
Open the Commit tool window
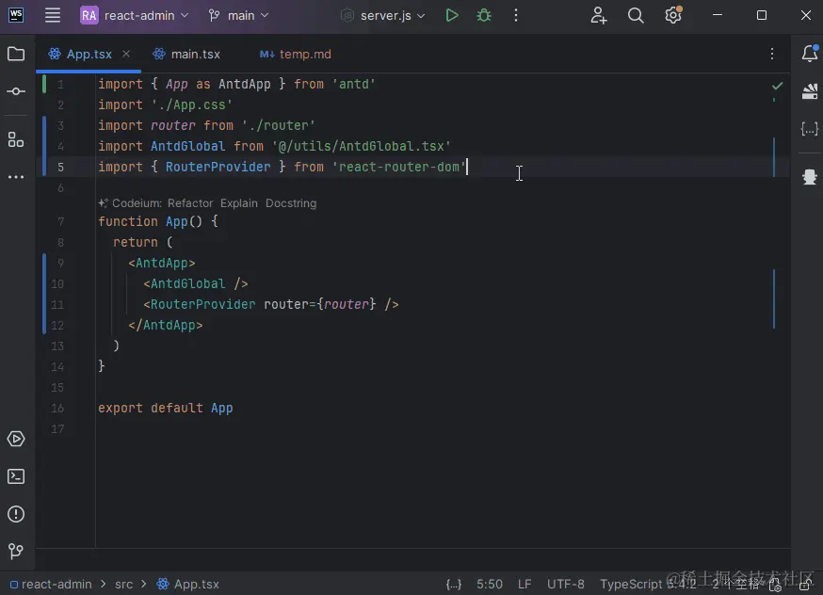pyautogui.click(x=16, y=91)
